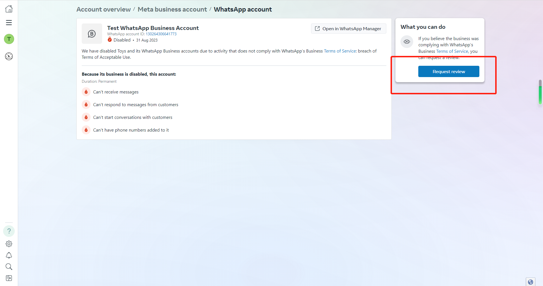
Task: Click Test WhatsApp Business Account heading
Action: (153, 28)
